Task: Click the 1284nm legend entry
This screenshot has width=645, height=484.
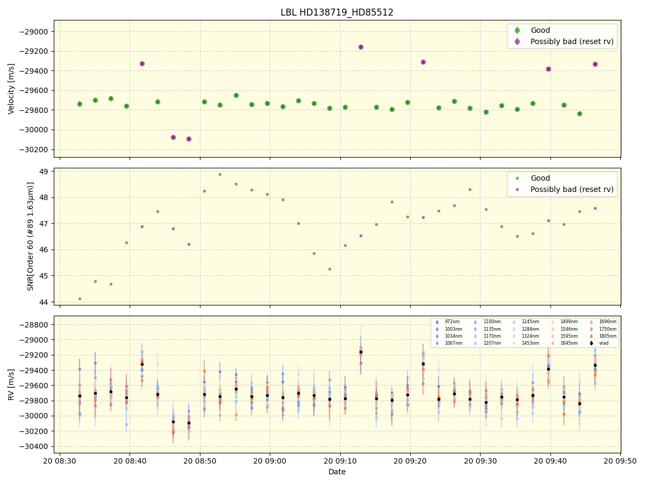Action: (525, 329)
